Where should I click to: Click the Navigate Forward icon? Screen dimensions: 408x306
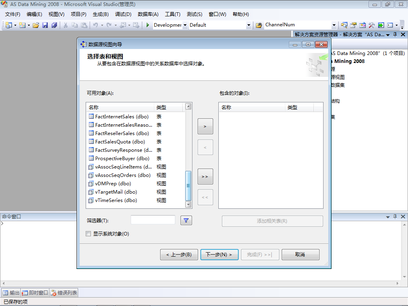point(136,25)
